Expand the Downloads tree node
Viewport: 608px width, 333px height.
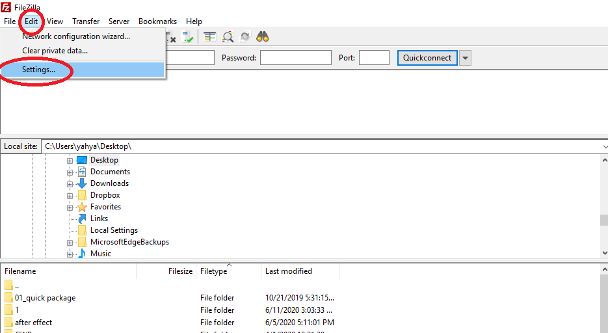tap(70, 184)
